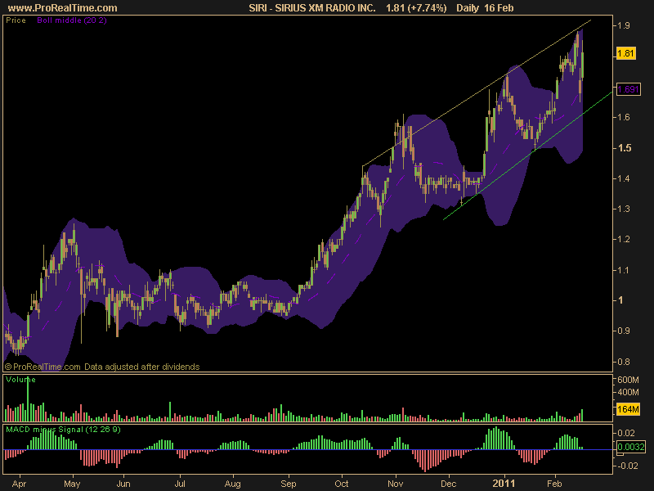
Task: Click the 1.2 price axis label
Action: (624, 240)
